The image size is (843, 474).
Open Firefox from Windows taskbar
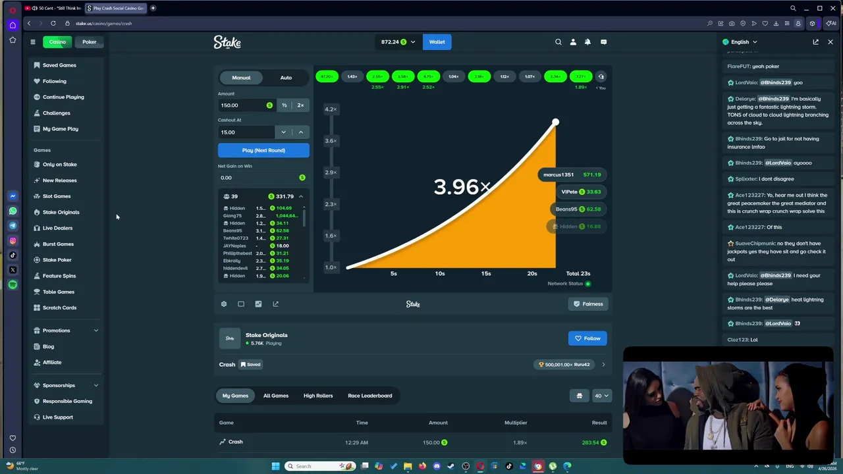click(422, 466)
